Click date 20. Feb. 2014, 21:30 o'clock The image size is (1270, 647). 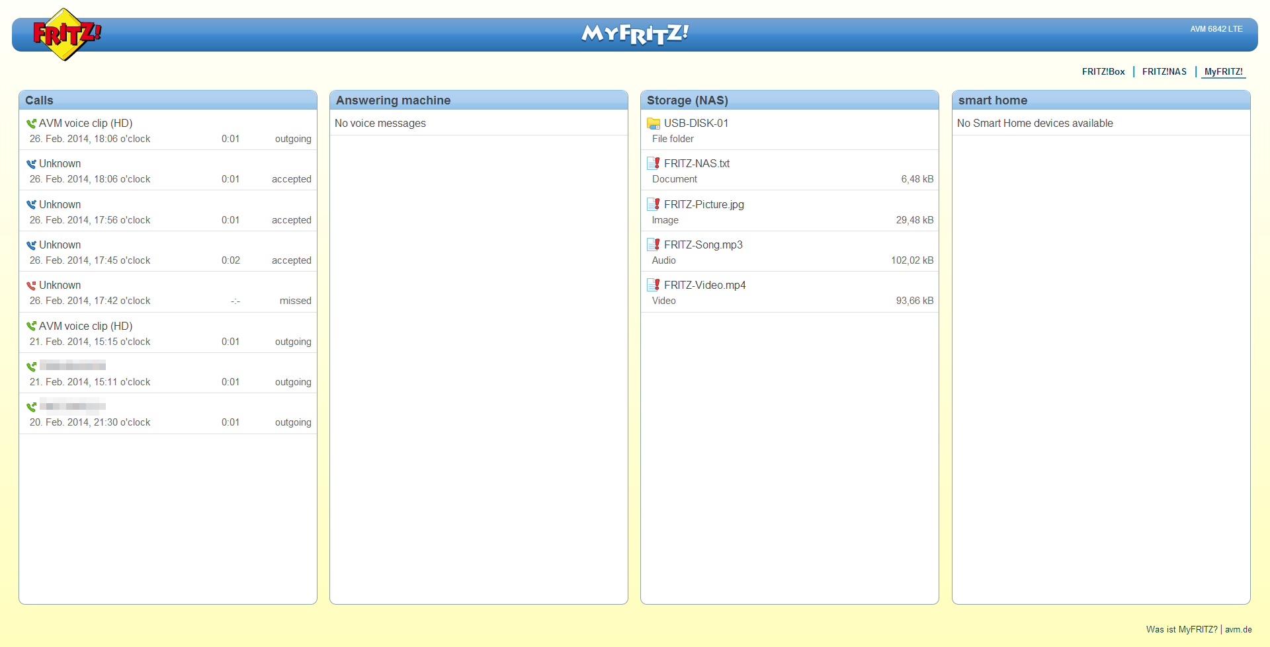(90, 422)
